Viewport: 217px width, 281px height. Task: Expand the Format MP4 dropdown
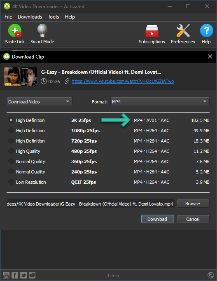pos(160,102)
